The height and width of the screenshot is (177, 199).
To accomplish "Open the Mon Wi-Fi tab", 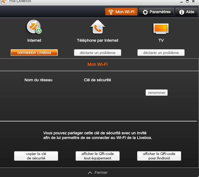I will (x=121, y=12).
